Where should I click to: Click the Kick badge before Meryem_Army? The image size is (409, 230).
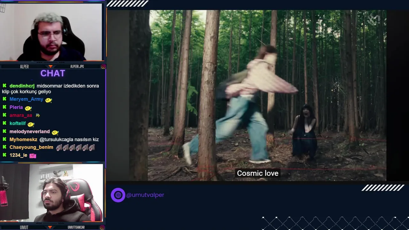coord(4,99)
